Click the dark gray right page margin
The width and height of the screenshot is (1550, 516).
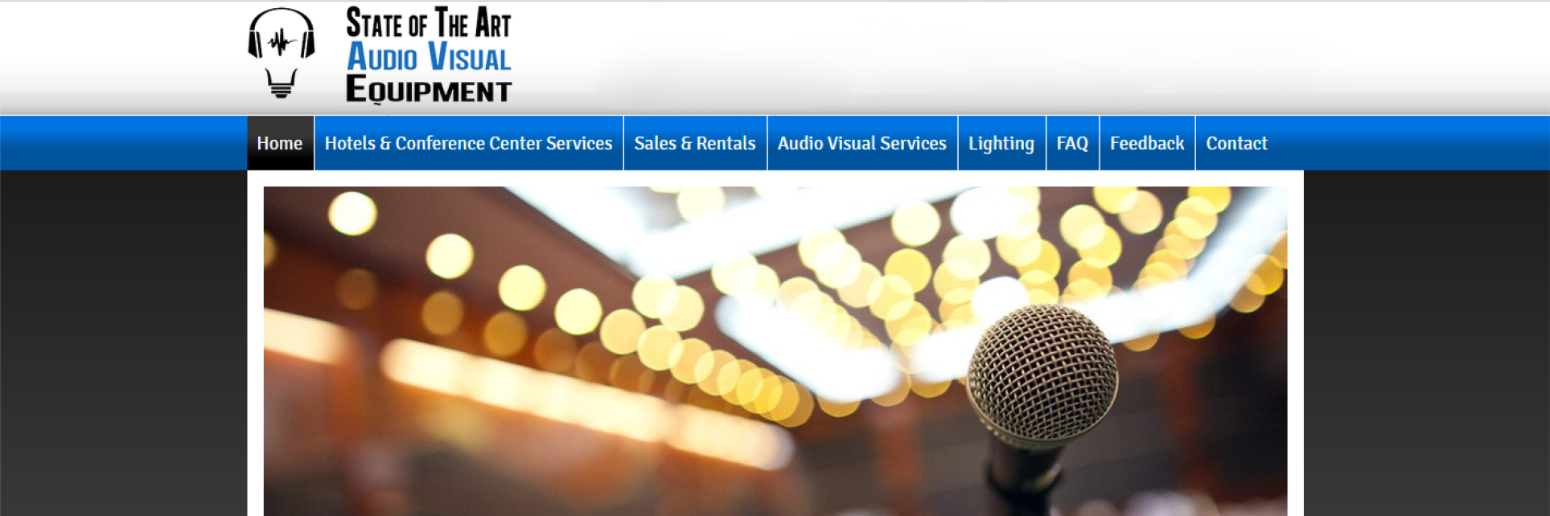[x=1427, y=343]
